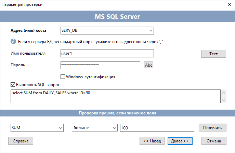Image resolution: width=235 pixels, height=153 pixels.
Task: Click the SQL box scroll-down arrow
Action: 223,100
